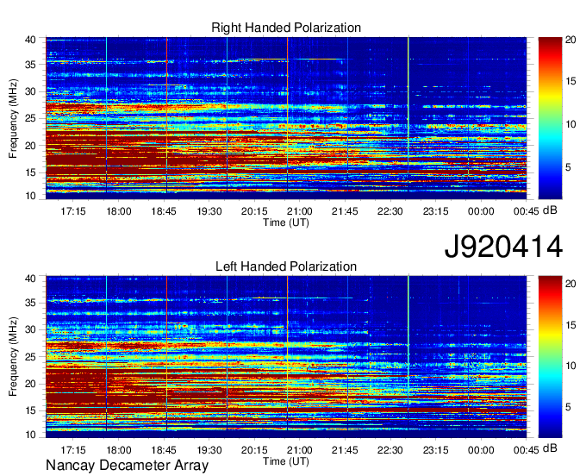Click the Time (UT) label under the Right Handed plot
The height and width of the screenshot is (476, 586).
click(286, 222)
